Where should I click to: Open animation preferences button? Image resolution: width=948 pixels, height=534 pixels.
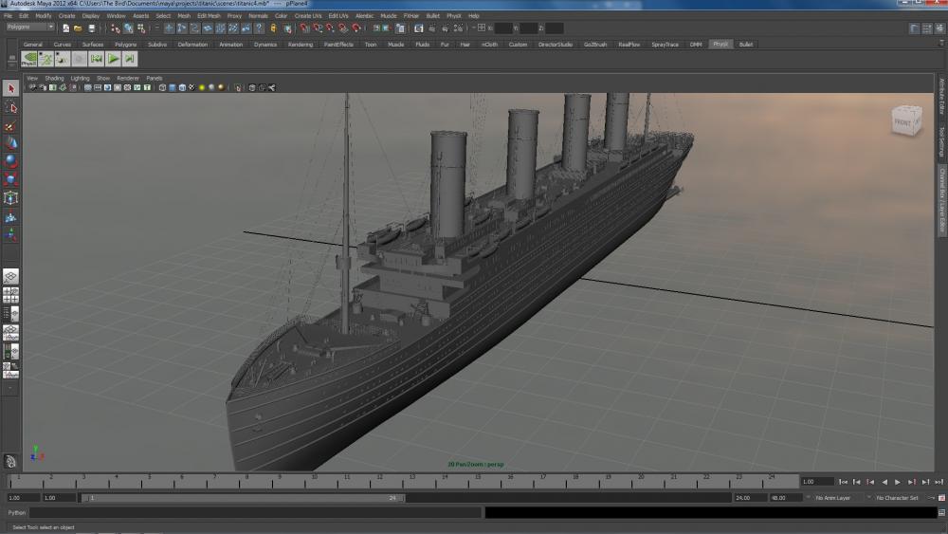coord(941,498)
